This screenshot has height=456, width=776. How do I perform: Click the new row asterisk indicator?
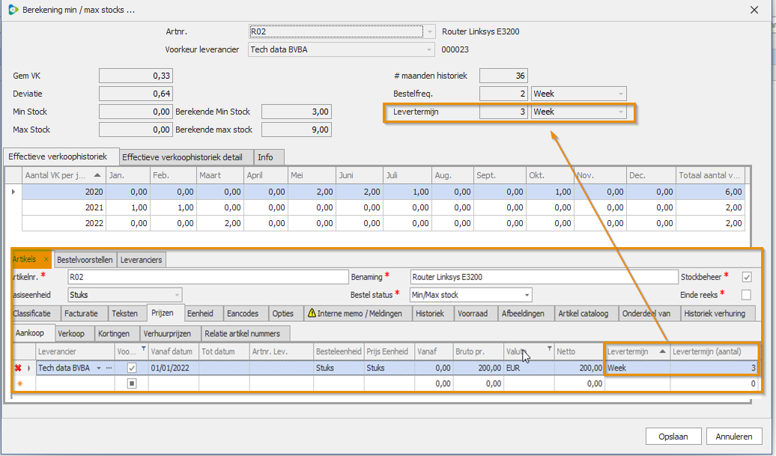coord(19,384)
